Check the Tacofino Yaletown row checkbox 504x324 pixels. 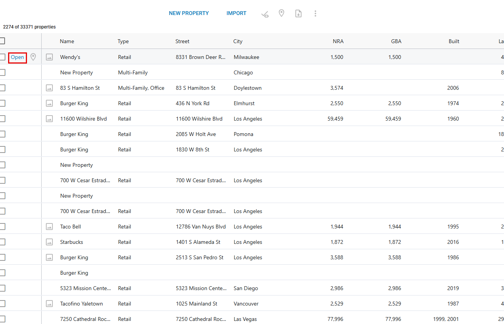tap(2, 304)
